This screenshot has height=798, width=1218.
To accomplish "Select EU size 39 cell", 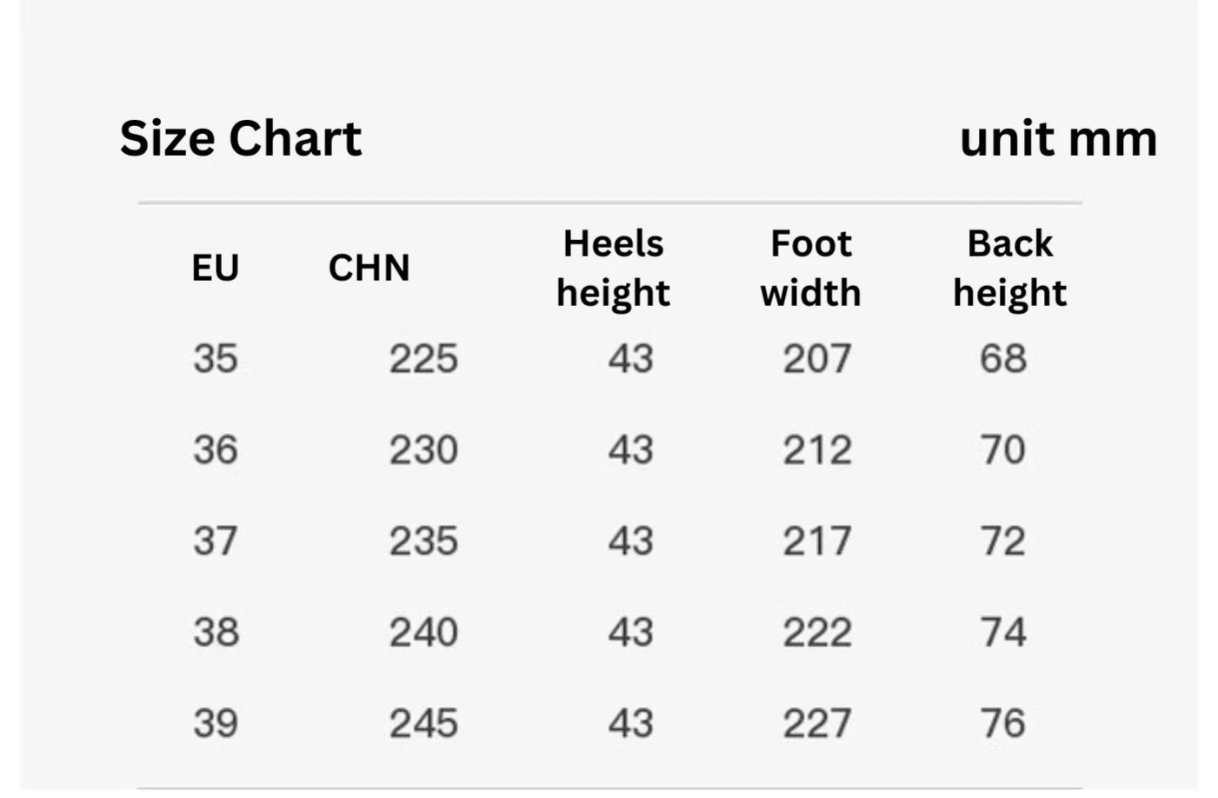I will (x=215, y=723).
